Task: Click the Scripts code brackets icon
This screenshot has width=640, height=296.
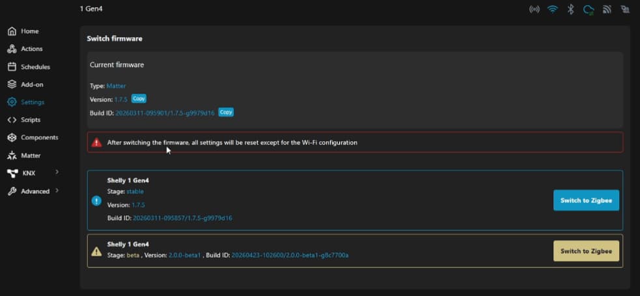Action: click(x=12, y=120)
